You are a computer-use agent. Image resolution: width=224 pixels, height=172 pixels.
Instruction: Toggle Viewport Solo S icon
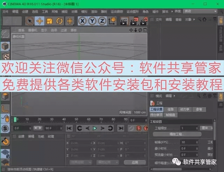(5, 128)
